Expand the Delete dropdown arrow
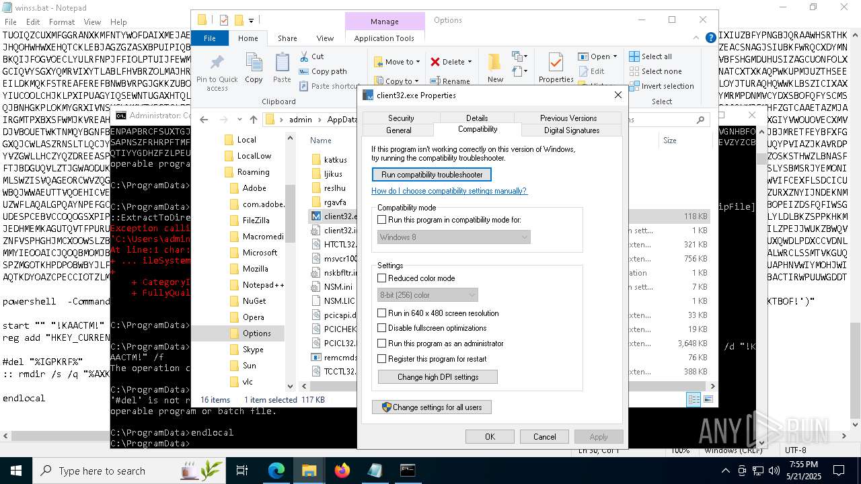This screenshot has width=861, height=484. (x=470, y=62)
